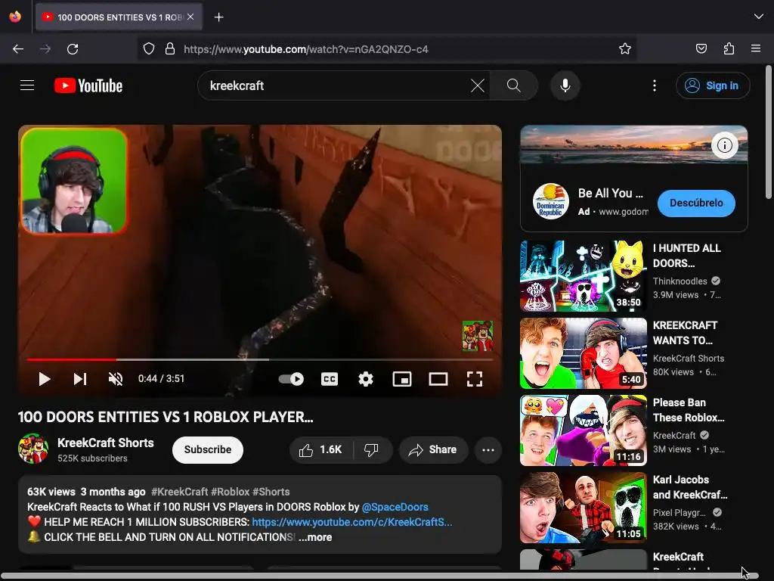Unmute the video volume
The width and height of the screenshot is (774, 581).
[x=116, y=379]
